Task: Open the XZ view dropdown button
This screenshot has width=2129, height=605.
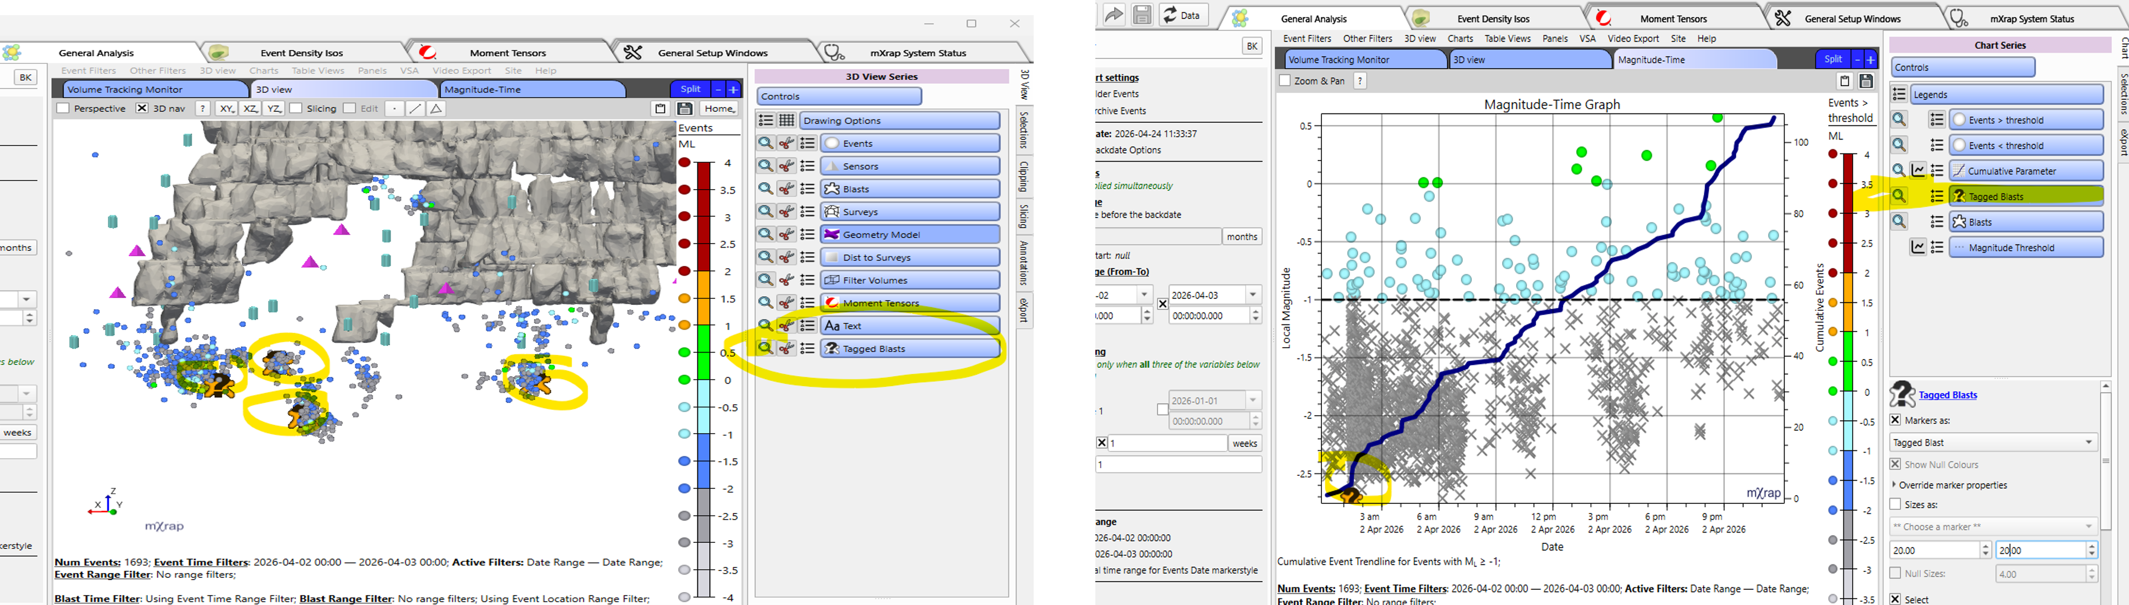Action: tap(250, 108)
